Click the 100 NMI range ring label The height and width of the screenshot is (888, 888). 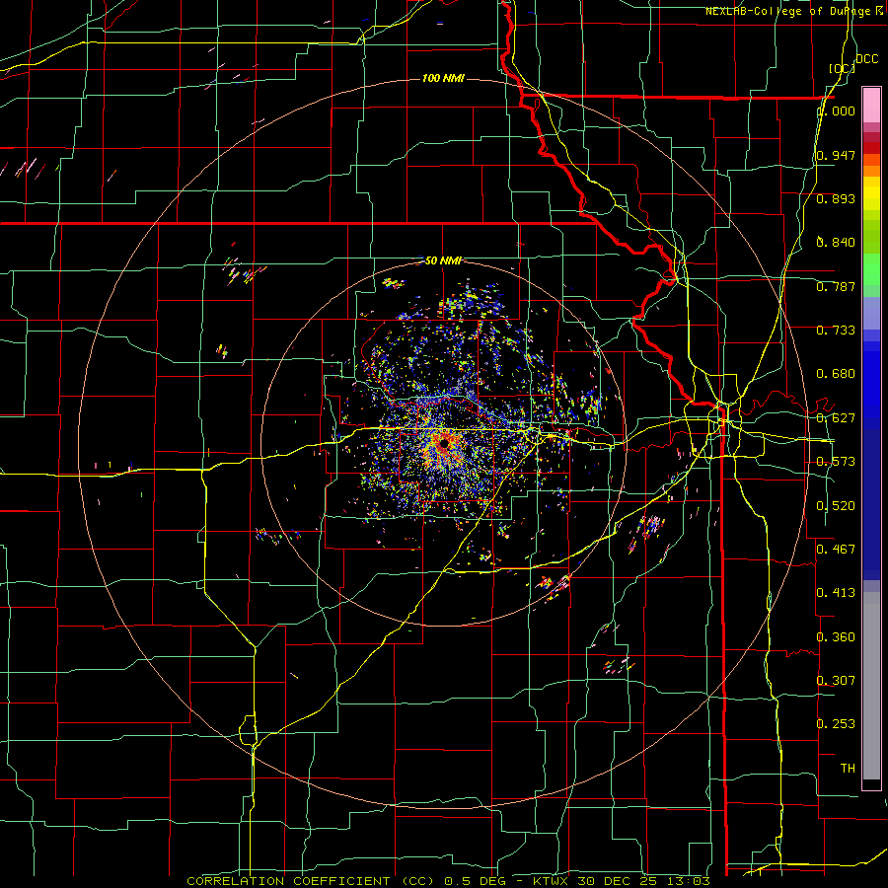(443, 78)
